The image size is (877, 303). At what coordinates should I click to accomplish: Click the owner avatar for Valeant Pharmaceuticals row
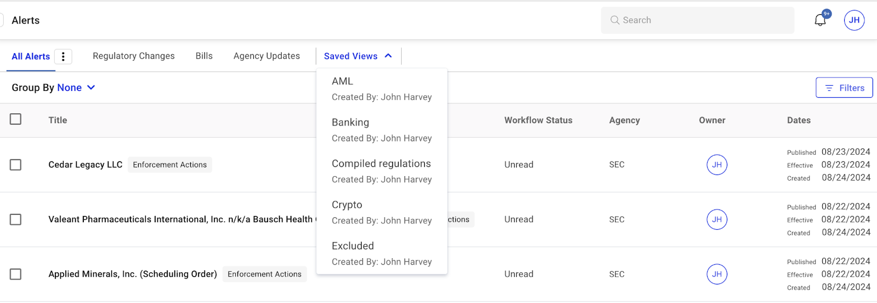click(x=716, y=219)
